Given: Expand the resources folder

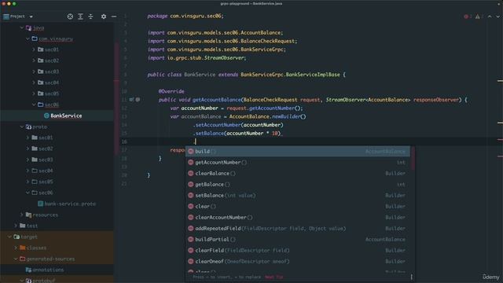Looking at the screenshot, I should [x=22, y=215].
